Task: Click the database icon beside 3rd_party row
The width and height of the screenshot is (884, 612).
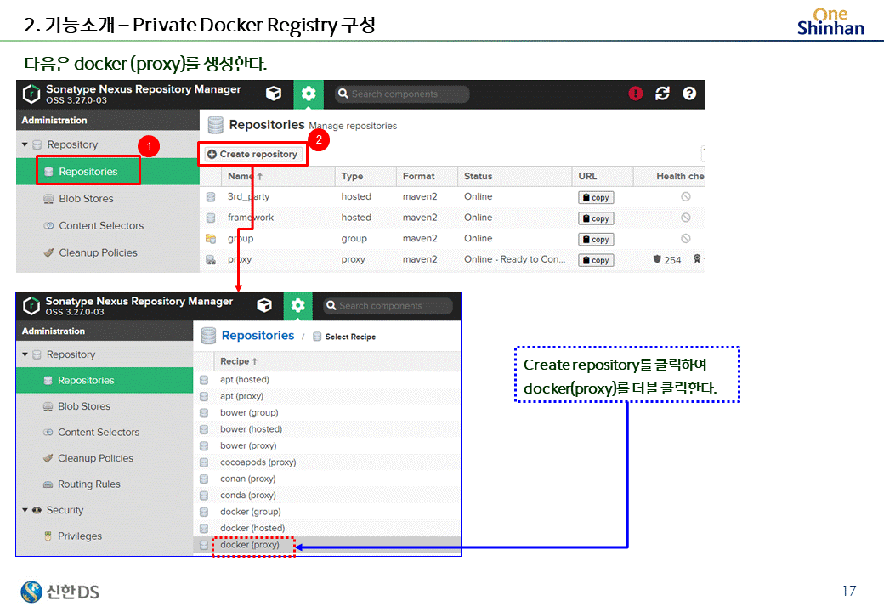Action: pos(211,196)
